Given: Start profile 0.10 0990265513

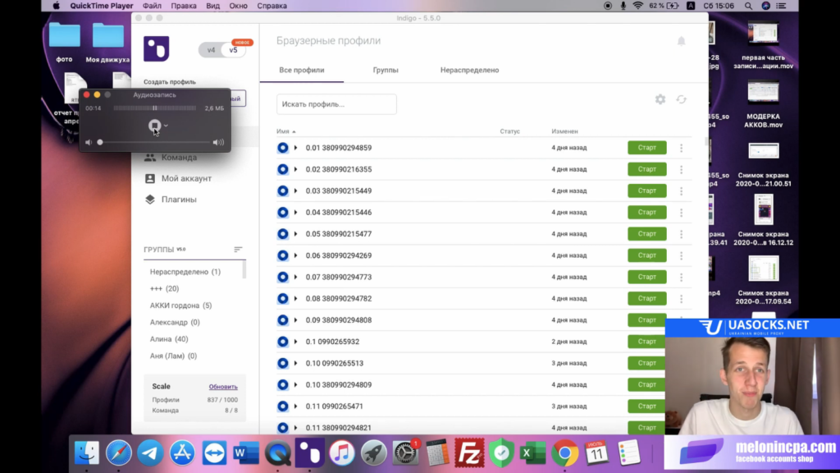Looking at the screenshot, I should tap(647, 363).
